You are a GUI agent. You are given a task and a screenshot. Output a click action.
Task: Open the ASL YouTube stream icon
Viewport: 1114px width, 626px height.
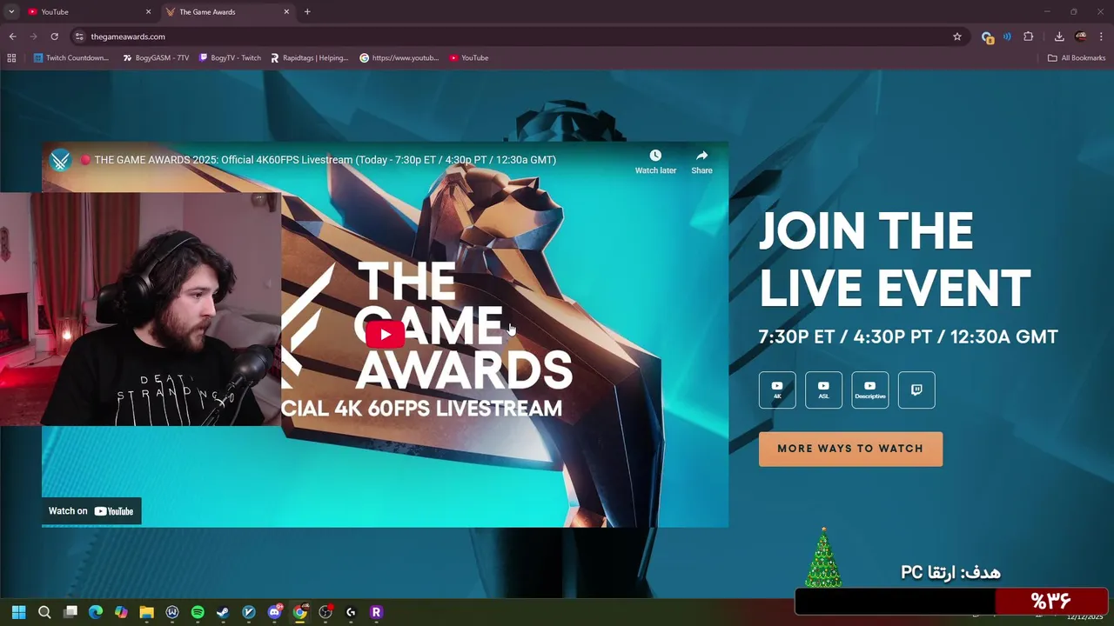click(x=823, y=390)
